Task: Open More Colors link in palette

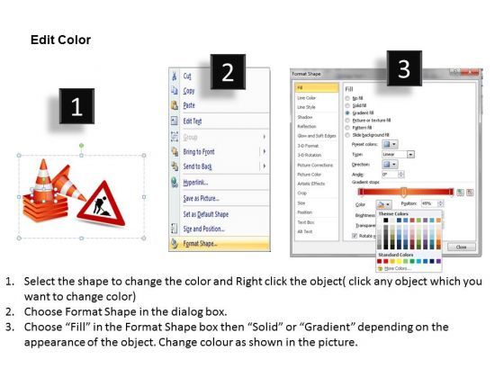Action: 397,268
